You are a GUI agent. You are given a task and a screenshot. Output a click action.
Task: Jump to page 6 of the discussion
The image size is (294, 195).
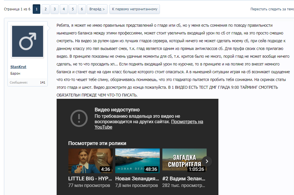[82, 9]
